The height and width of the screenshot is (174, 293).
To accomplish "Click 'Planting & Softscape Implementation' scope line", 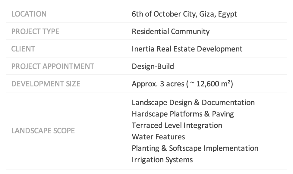I will click(195, 148).
